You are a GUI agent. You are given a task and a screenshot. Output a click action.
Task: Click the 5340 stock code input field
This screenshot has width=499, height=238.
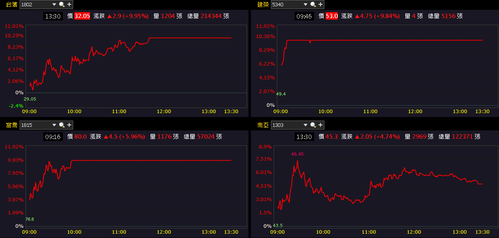(x=287, y=4)
